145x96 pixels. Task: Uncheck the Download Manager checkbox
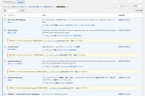(5, 77)
